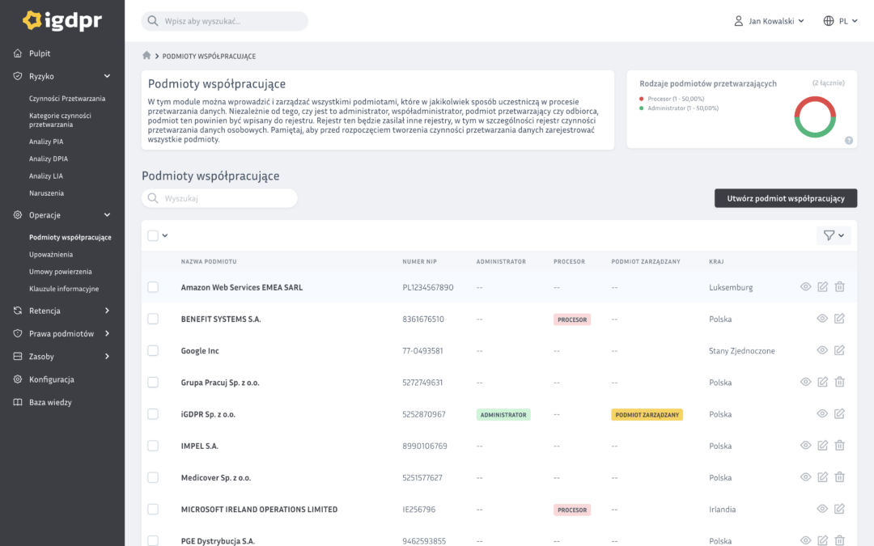Image resolution: width=874 pixels, height=546 pixels.
Task: Delete Amazon Web Services EMEA SARL row
Action: (x=839, y=287)
